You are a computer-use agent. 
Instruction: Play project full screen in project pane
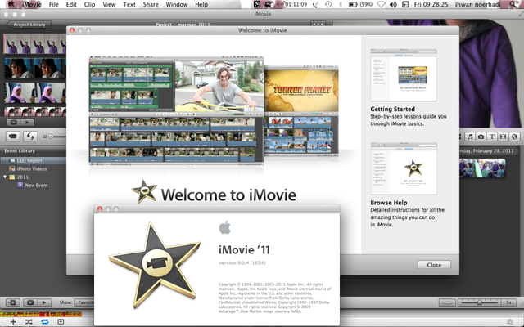[14, 123]
